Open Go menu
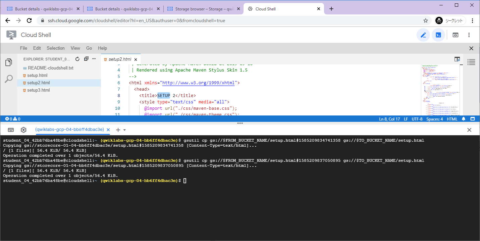 coord(89,48)
